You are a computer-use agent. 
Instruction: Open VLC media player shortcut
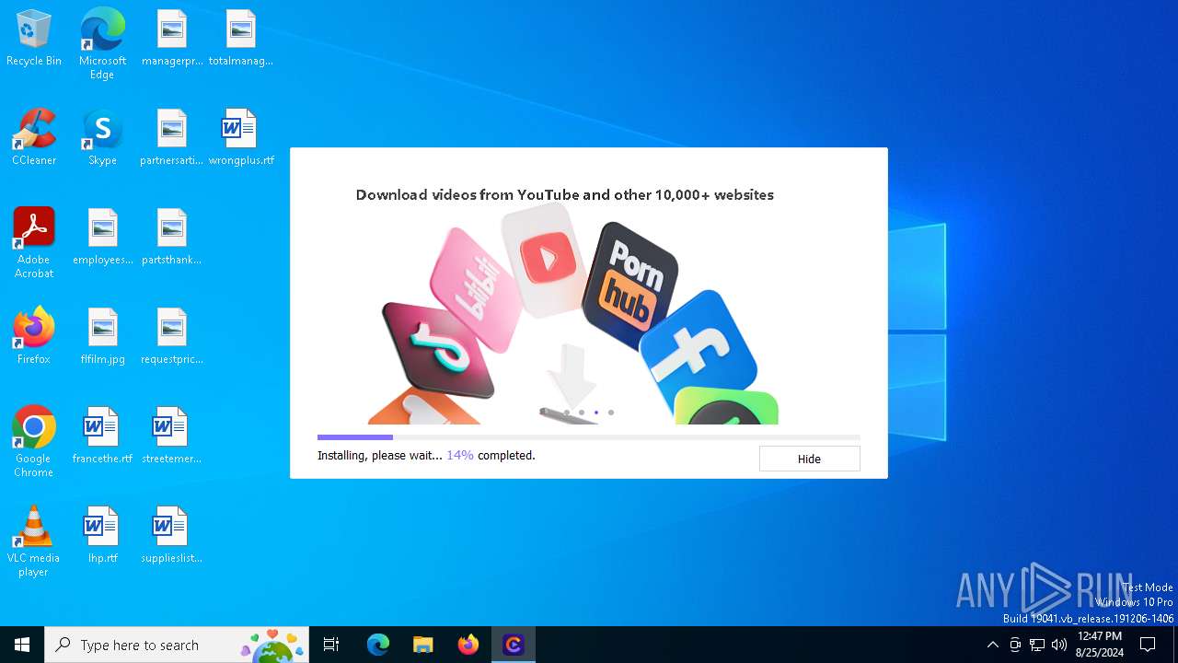tap(34, 541)
